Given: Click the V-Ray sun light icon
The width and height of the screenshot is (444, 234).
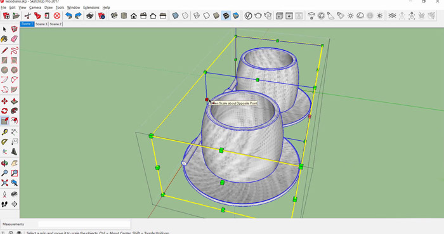Looking at the screenshot, I should click(351, 16).
